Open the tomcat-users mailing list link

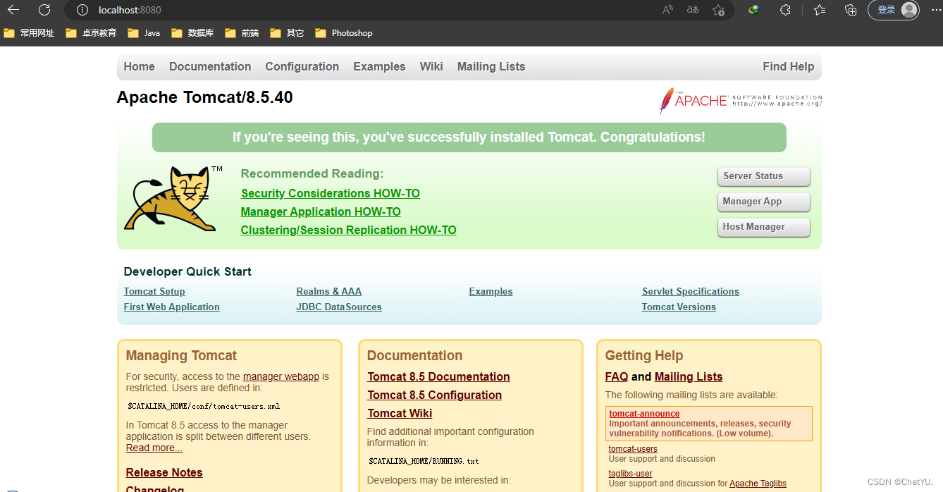633,448
